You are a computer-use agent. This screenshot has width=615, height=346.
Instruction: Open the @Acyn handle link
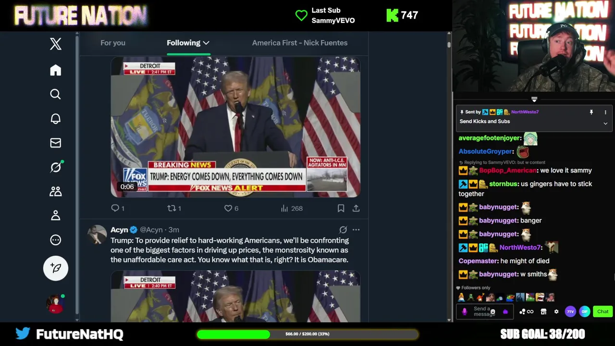[x=151, y=230]
